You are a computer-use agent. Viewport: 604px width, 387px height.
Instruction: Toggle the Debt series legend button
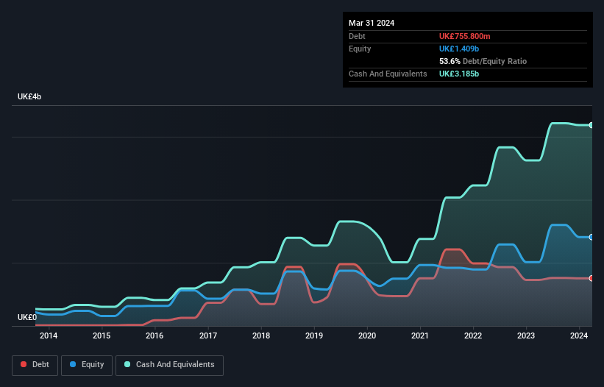click(34, 364)
